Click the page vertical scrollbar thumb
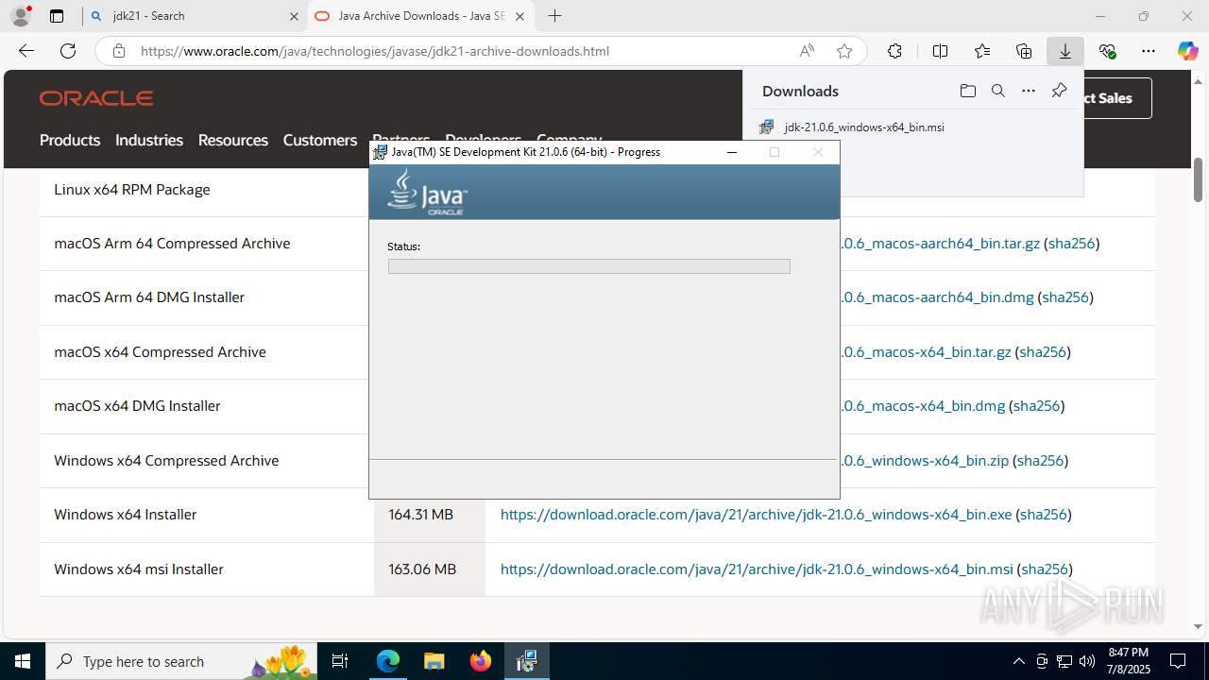 [1198, 179]
